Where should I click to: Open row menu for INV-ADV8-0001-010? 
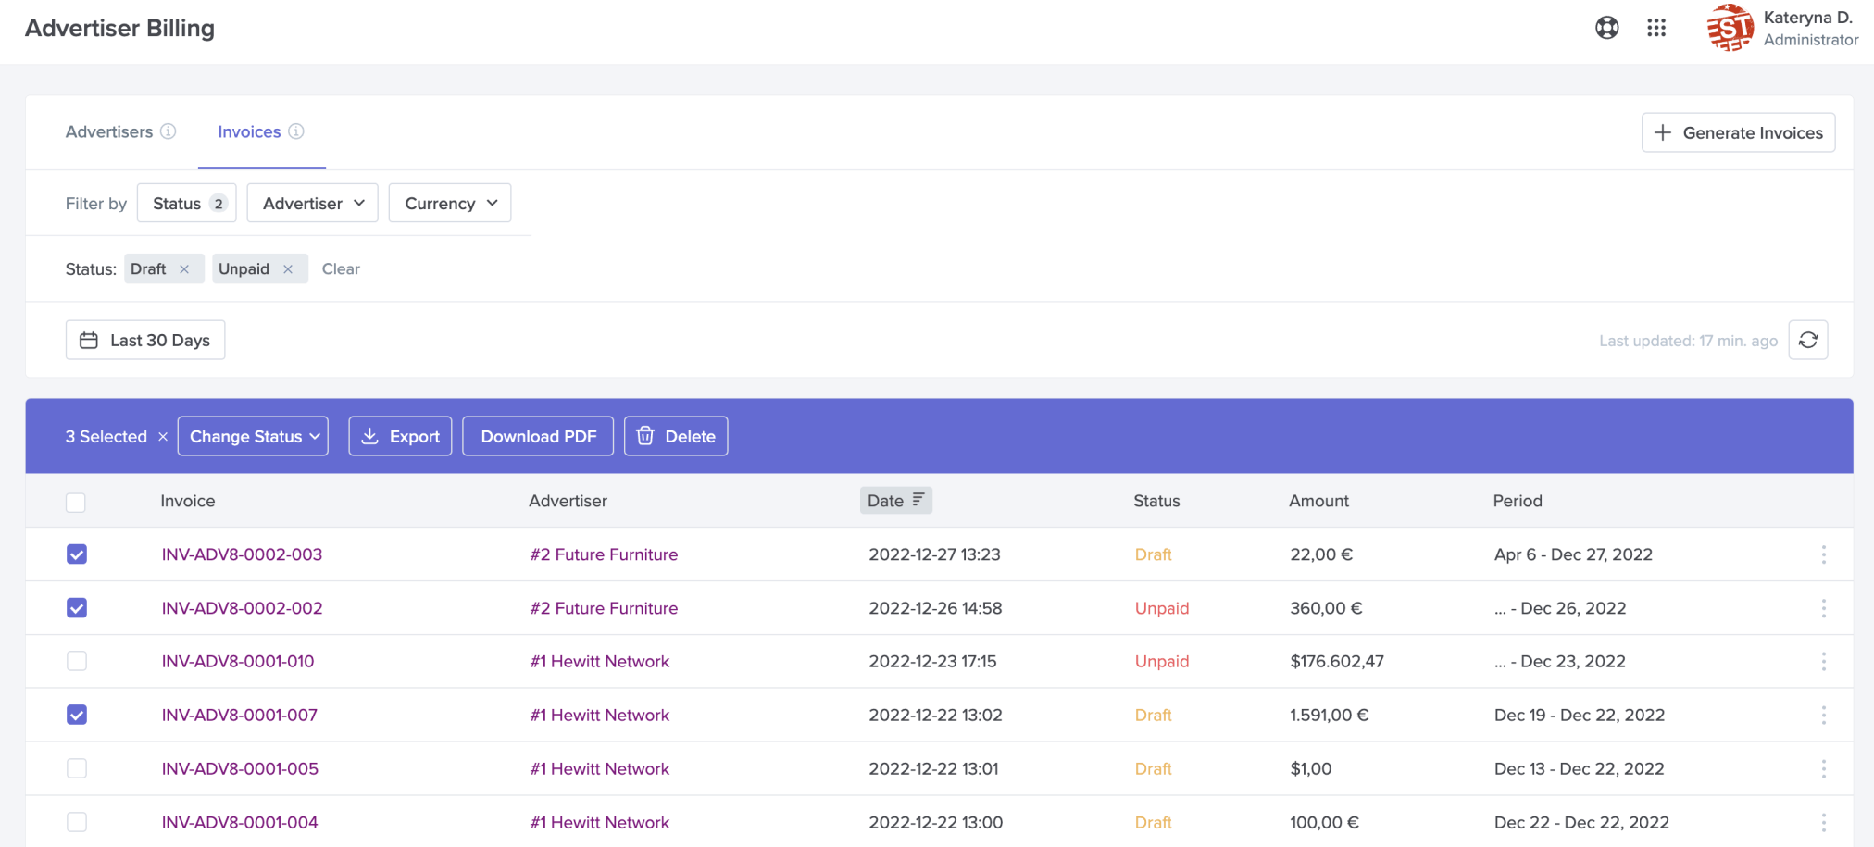[x=1824, y=661]
